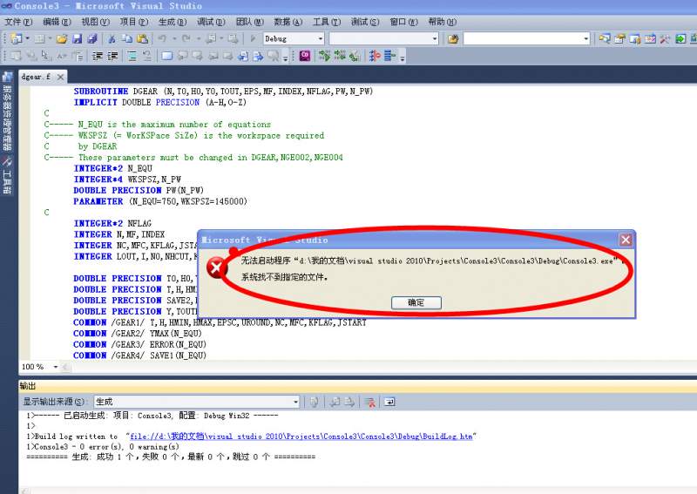The image size is (697, 494).
Task: Open the 生成(B) menu
Action: pyautogui.click(x=173, y=22)
